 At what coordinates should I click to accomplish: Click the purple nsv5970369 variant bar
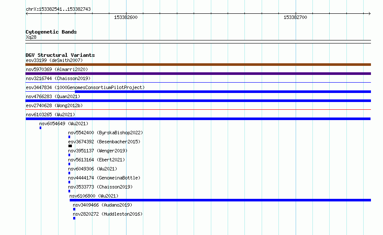coord(198,74)
